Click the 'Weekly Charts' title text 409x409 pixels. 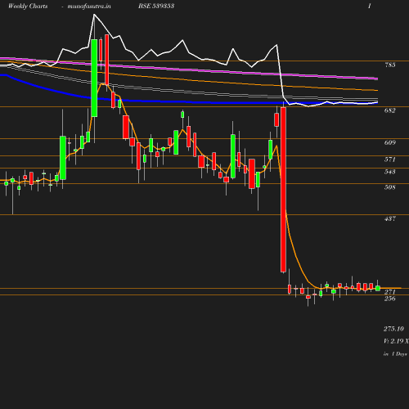(x=28, y=7)
